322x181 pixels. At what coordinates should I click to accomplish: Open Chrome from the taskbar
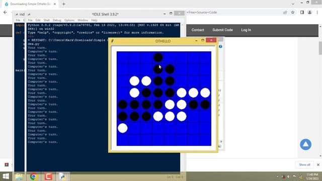tap(34, 176)
